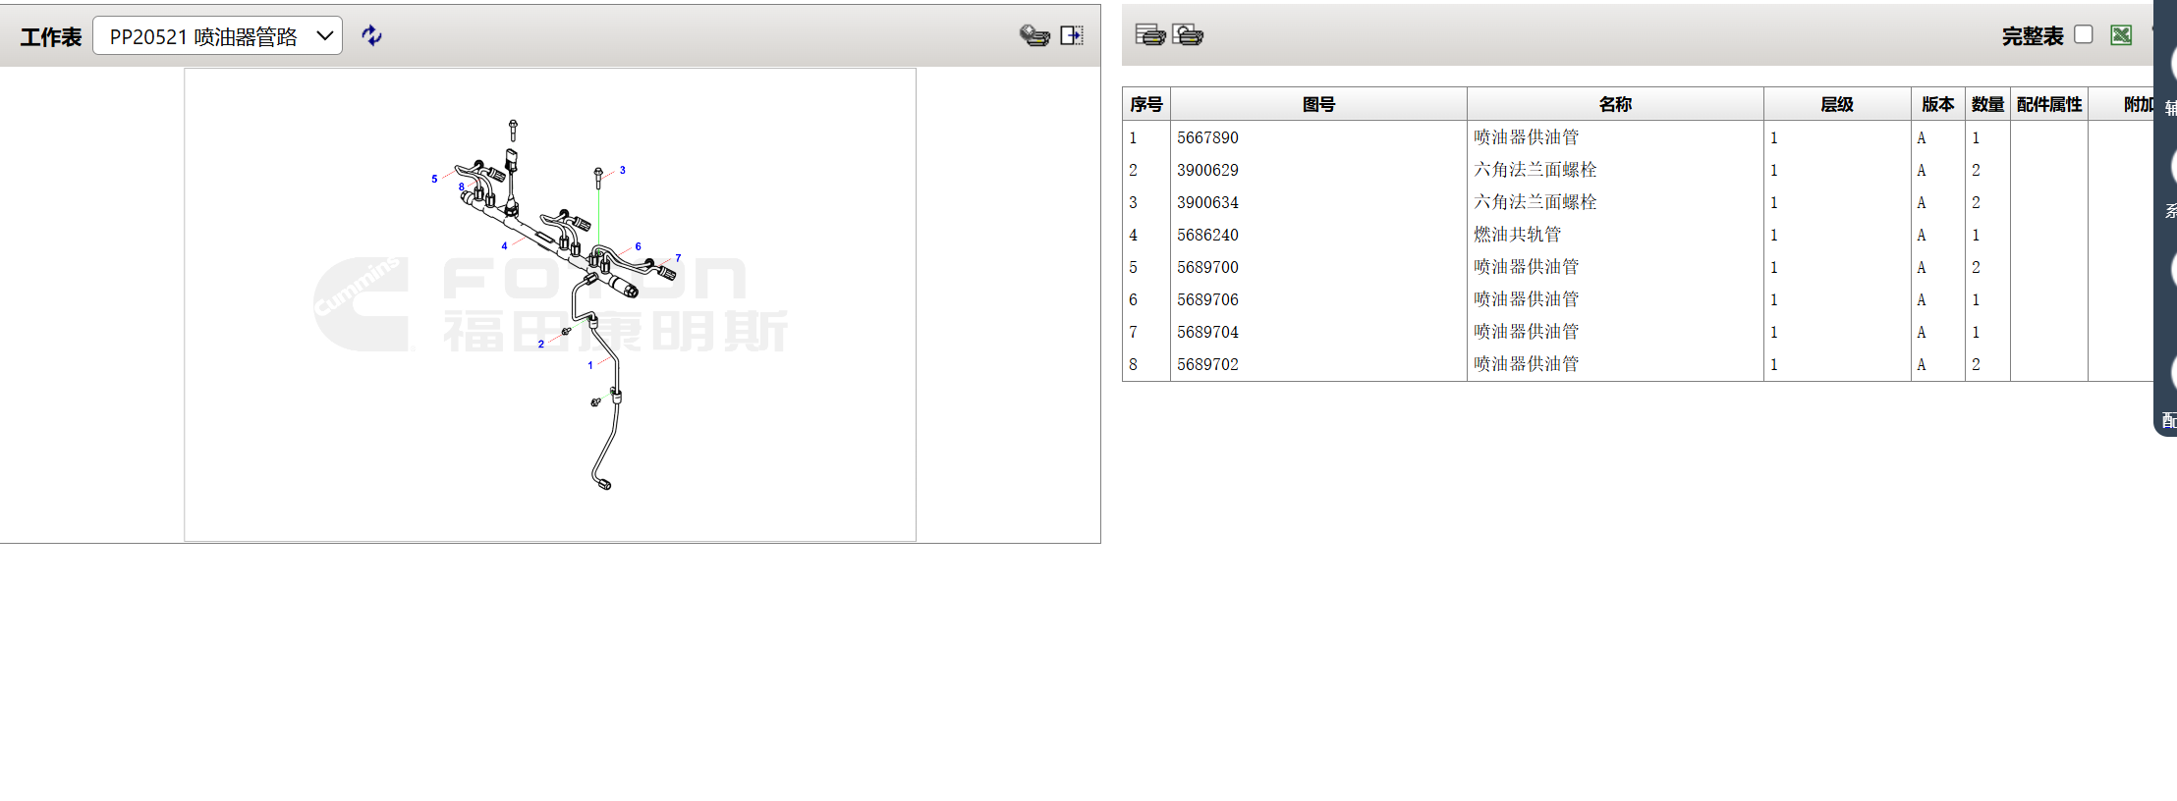Viewport: 2177px width, 801px height.
Task: Click the 名称 column header
Action: click(1614, 104)
